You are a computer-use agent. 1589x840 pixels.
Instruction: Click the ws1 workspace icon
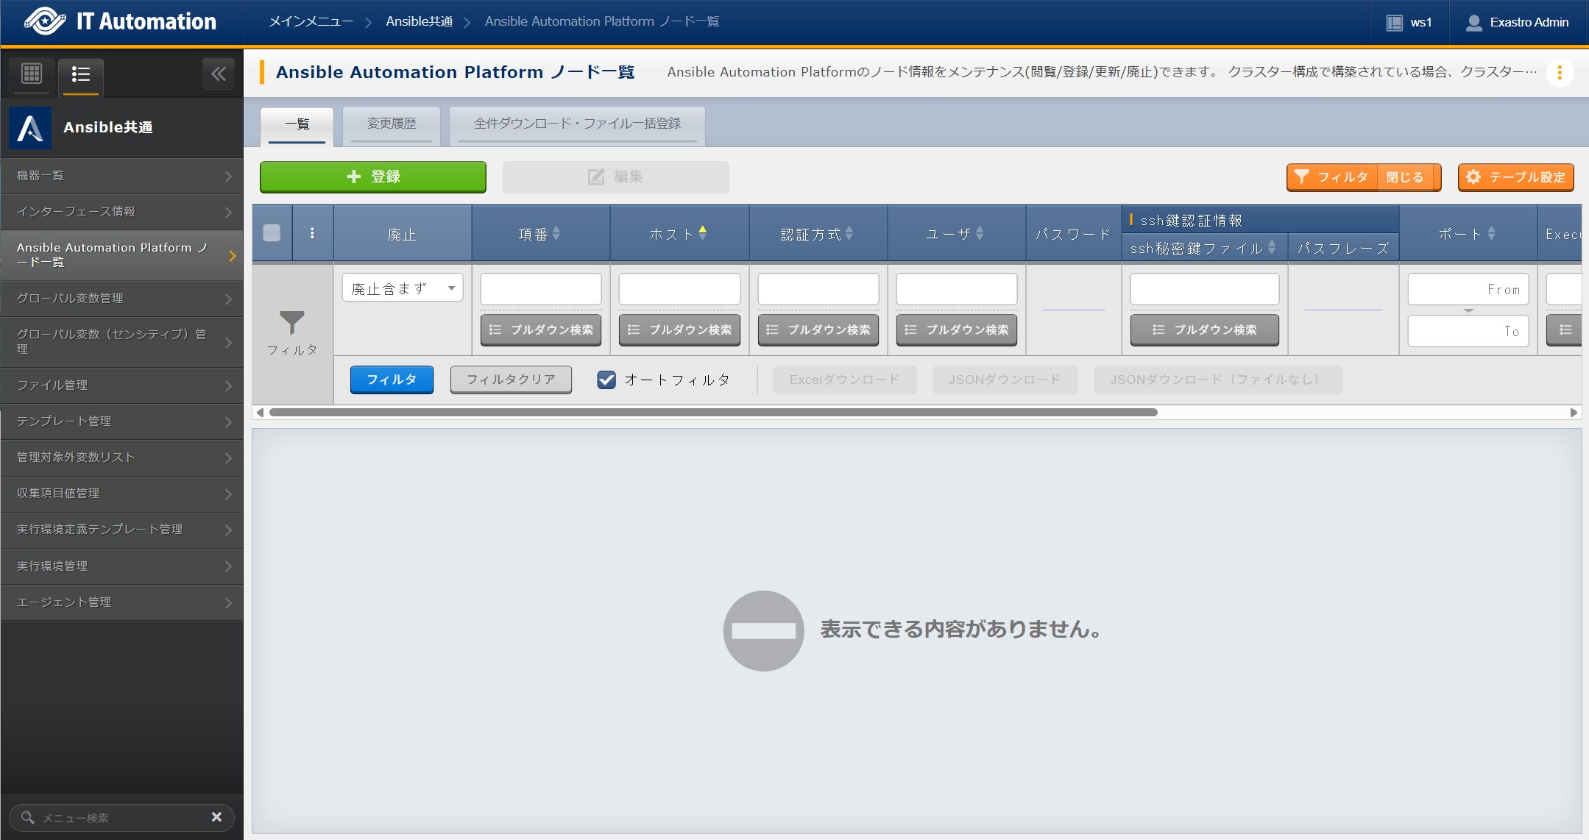(x=1394, y=23)
